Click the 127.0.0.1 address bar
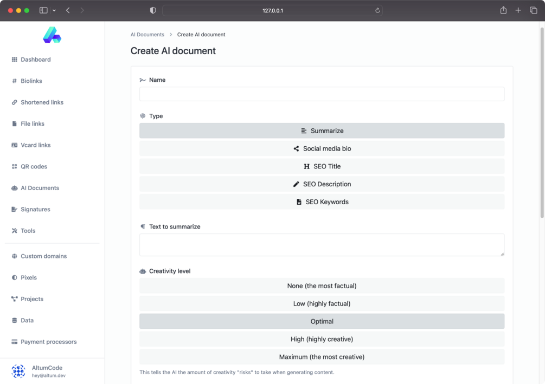The image size is (545, 384). pyautogui.click(x=272, y=10)
